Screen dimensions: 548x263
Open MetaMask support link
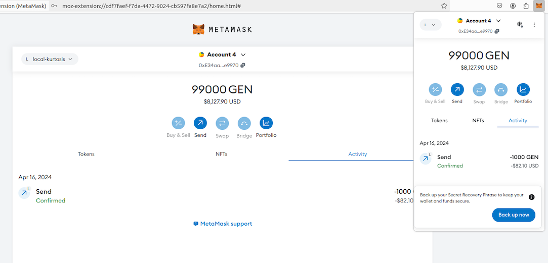223,224
